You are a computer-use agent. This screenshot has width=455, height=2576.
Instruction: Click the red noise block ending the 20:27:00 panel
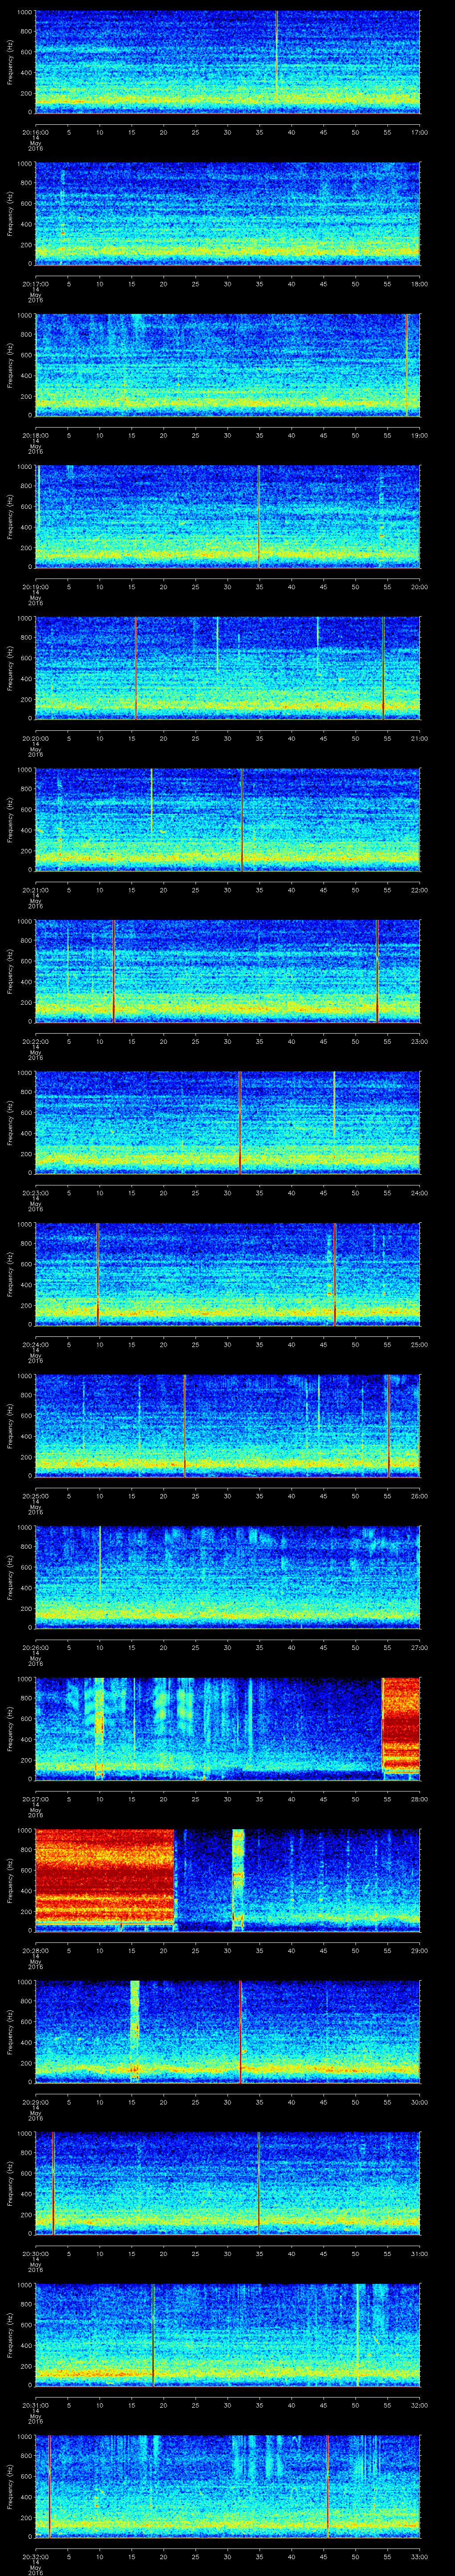point(400,1727)
